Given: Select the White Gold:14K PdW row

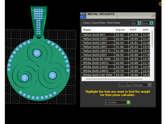Looking at the screenshot, I should point(116,75).
